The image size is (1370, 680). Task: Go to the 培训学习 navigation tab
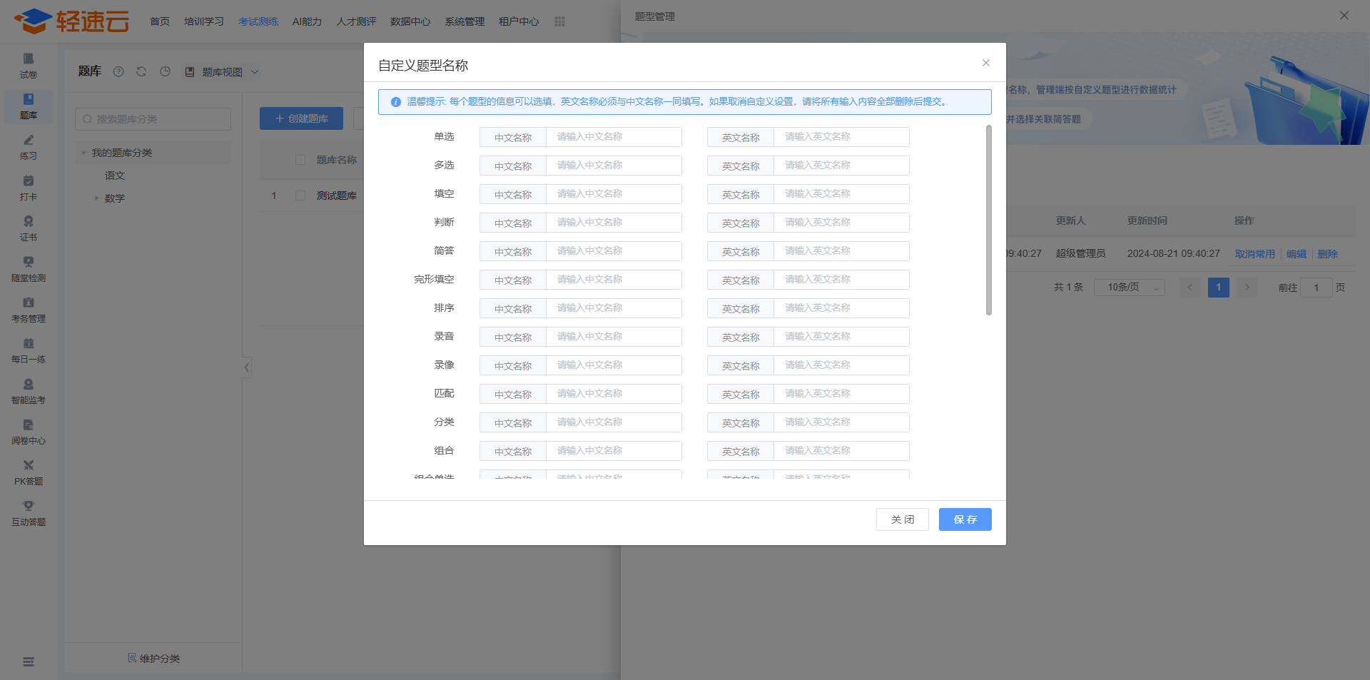point(203,21)
